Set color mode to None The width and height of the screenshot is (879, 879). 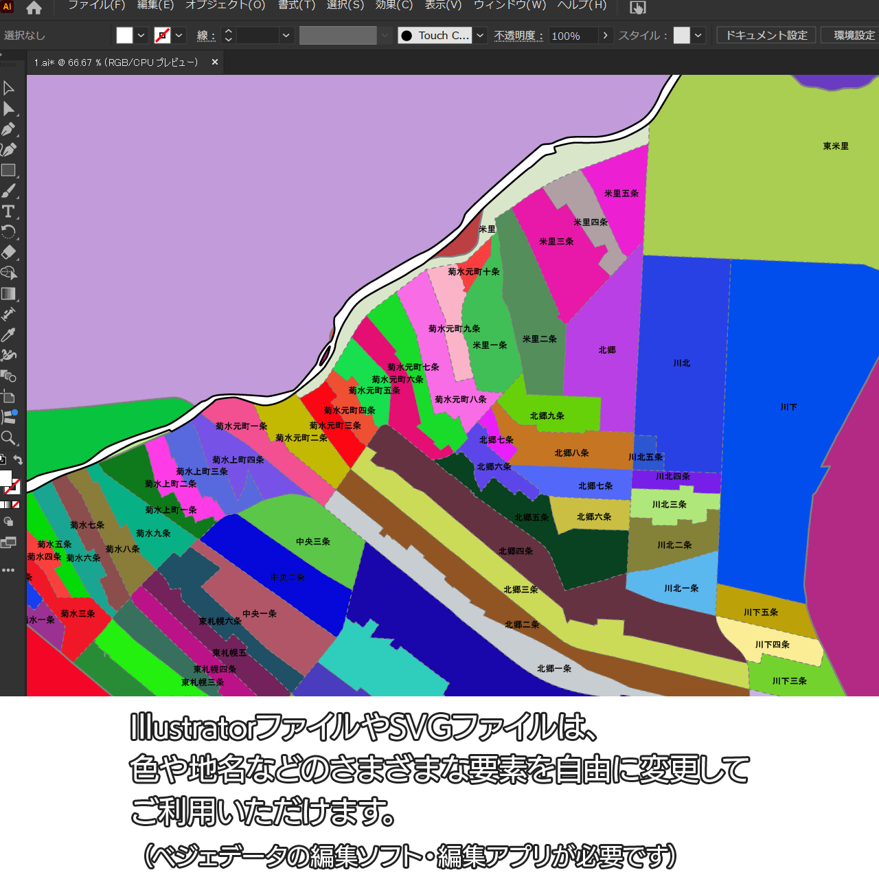(16, 505)
